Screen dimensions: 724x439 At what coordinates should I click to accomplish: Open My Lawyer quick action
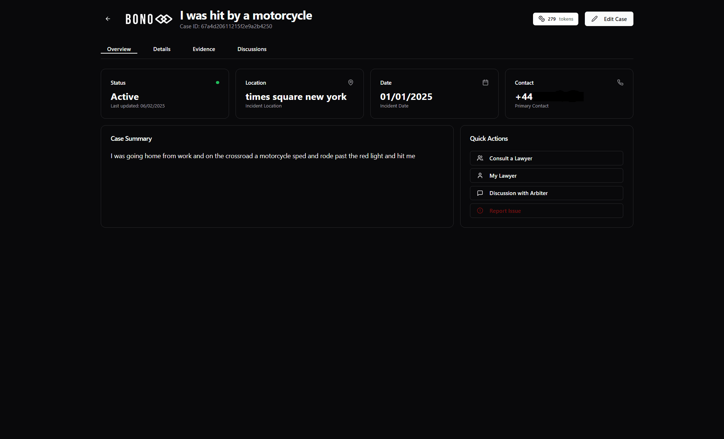(546, 176)
